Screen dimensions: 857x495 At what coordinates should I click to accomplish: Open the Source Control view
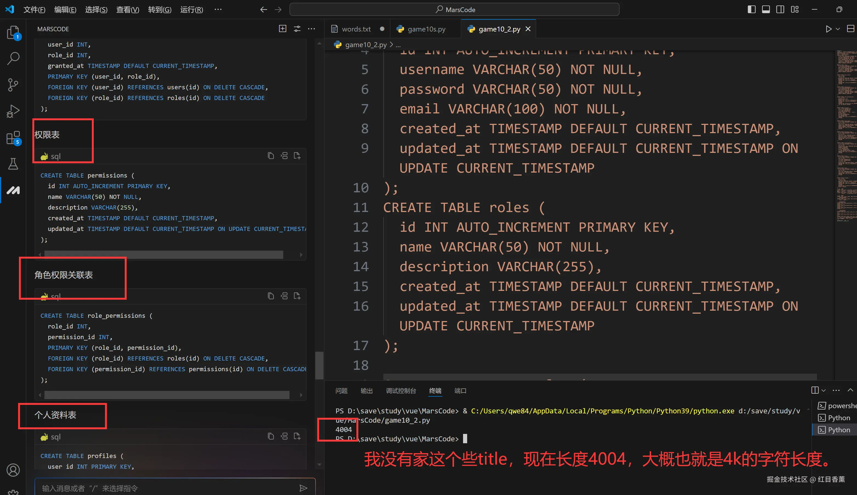pyautogui.click(x=13, y=85)
